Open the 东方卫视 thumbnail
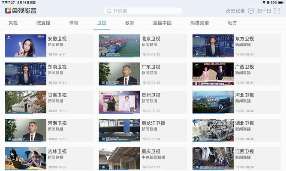Viewport: 286px width, 171px height. pyautogui.click(x=213, y=46)
